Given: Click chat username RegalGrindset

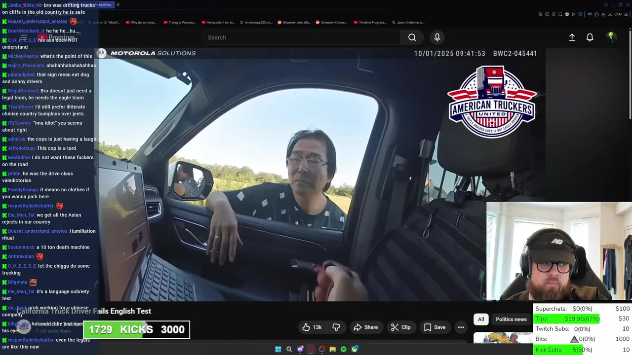Looking at the screenshot, I should (23, 91).
